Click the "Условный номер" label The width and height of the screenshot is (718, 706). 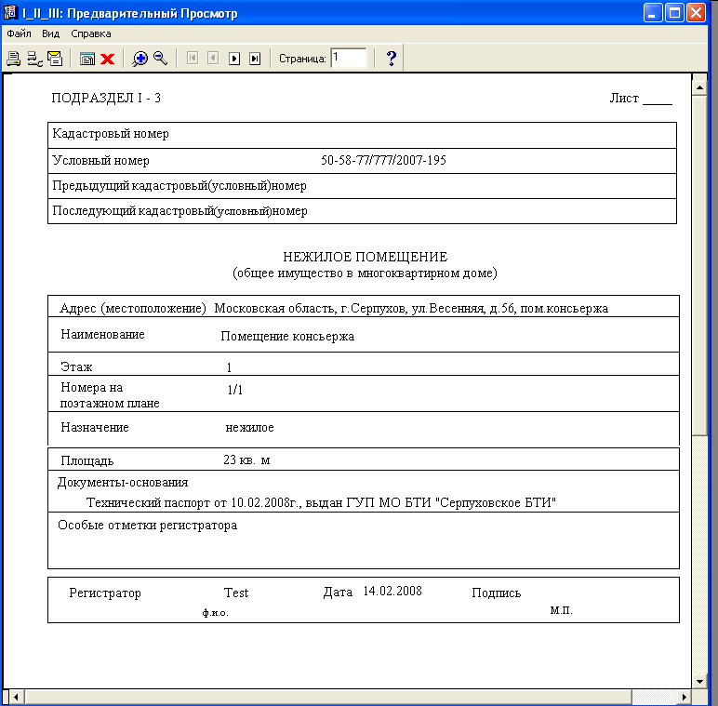100,161
